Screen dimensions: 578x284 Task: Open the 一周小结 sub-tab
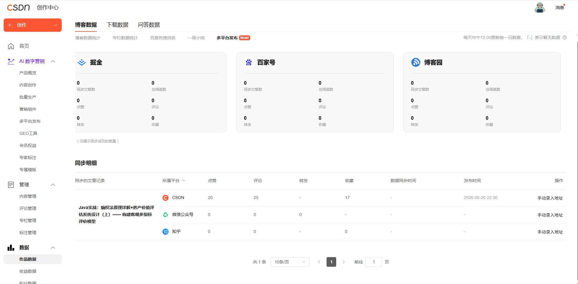click(x=196, y=38)
